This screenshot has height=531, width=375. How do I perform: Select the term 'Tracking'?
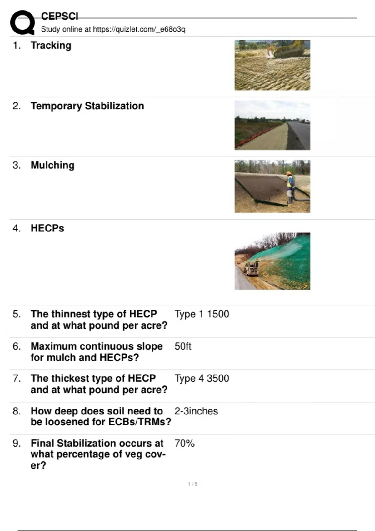point(51,45)
